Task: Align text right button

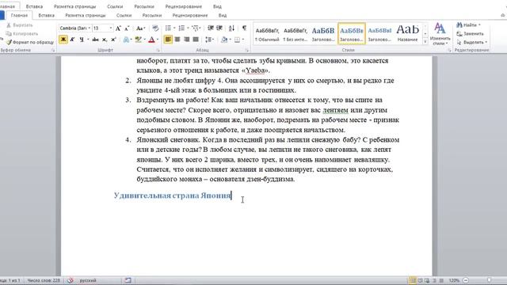Action: pyautogui.click(x=186, y=40)
